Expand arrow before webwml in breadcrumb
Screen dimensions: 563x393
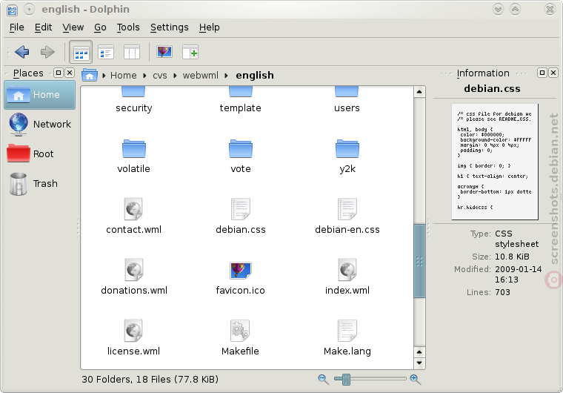176,76
